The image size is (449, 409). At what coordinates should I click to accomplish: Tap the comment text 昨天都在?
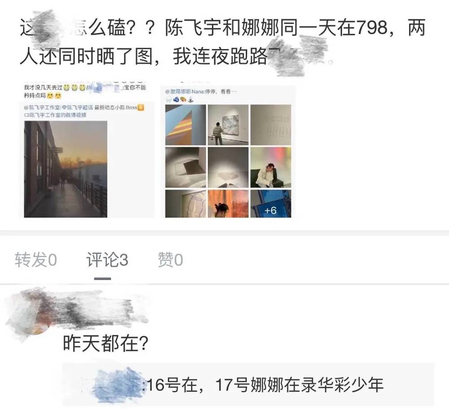pos(106,343)
